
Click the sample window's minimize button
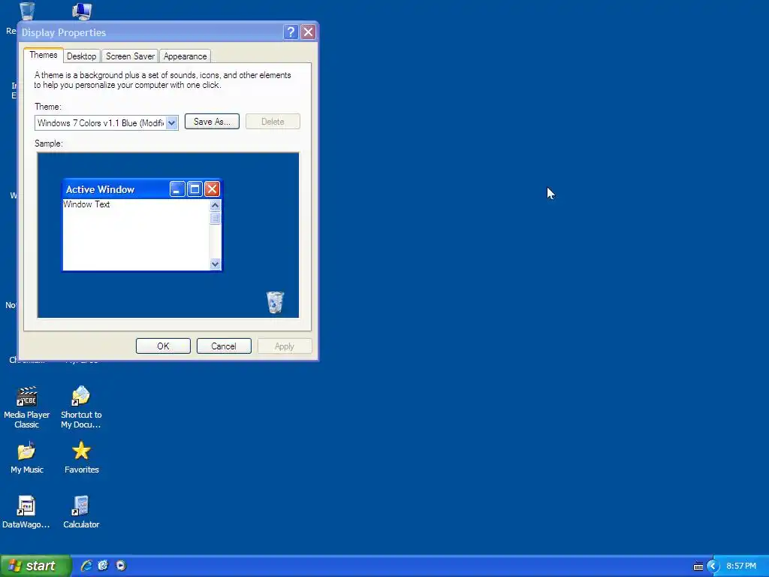177,189
